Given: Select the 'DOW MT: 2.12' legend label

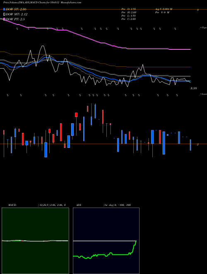Looking at the screenshot, I should coord(17,15).
